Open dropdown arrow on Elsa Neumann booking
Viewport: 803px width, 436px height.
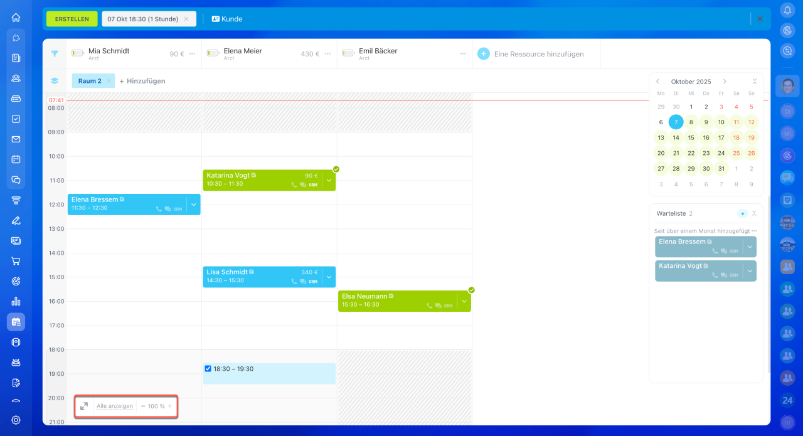[465, 301]
